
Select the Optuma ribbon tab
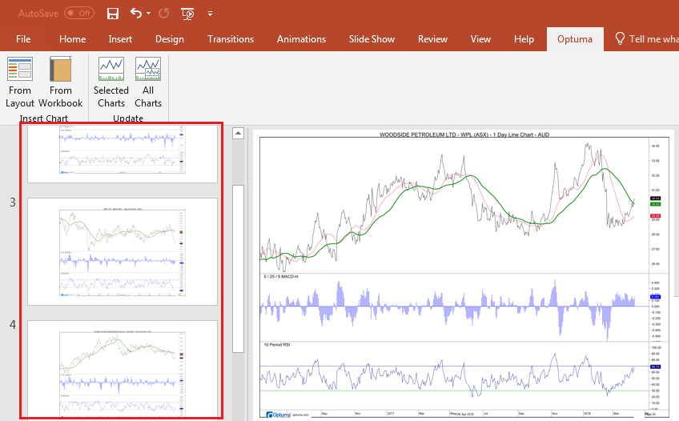575,39
